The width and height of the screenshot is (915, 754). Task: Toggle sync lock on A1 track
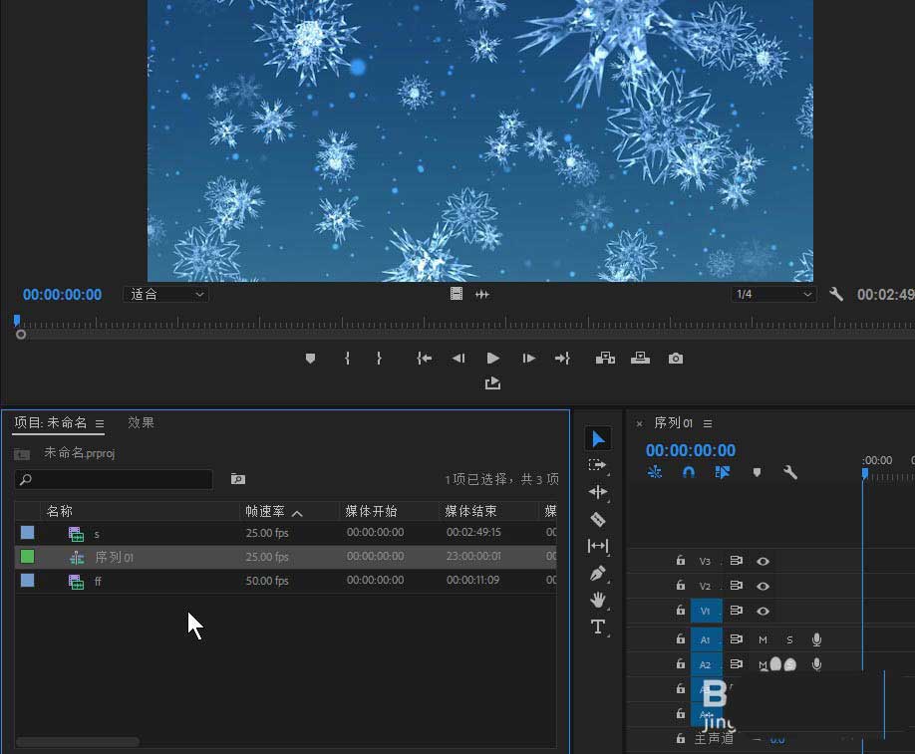[736, 639]
